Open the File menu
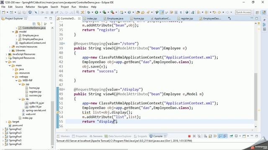Image resolution: width=268 pixels, height=150 pixels. tap(3, 7)
